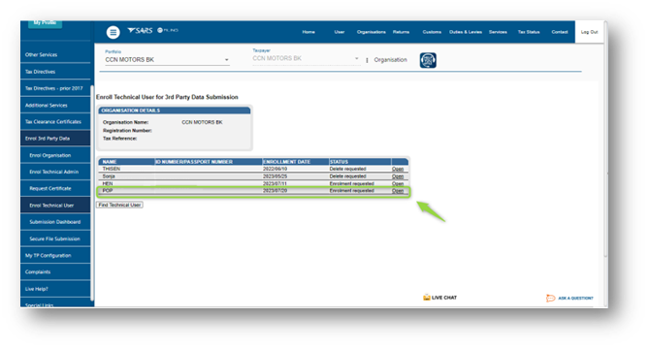Viewport: 649px width, 349px height.
Task: Open the Returns top menu
Action: 401,32
